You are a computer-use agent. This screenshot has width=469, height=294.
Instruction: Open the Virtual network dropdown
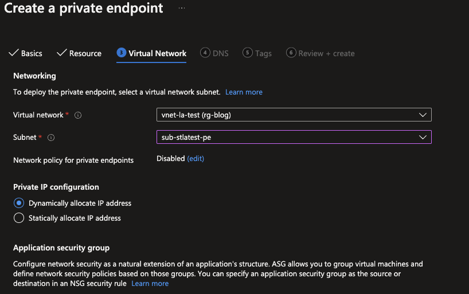click(x=294, y=115)
